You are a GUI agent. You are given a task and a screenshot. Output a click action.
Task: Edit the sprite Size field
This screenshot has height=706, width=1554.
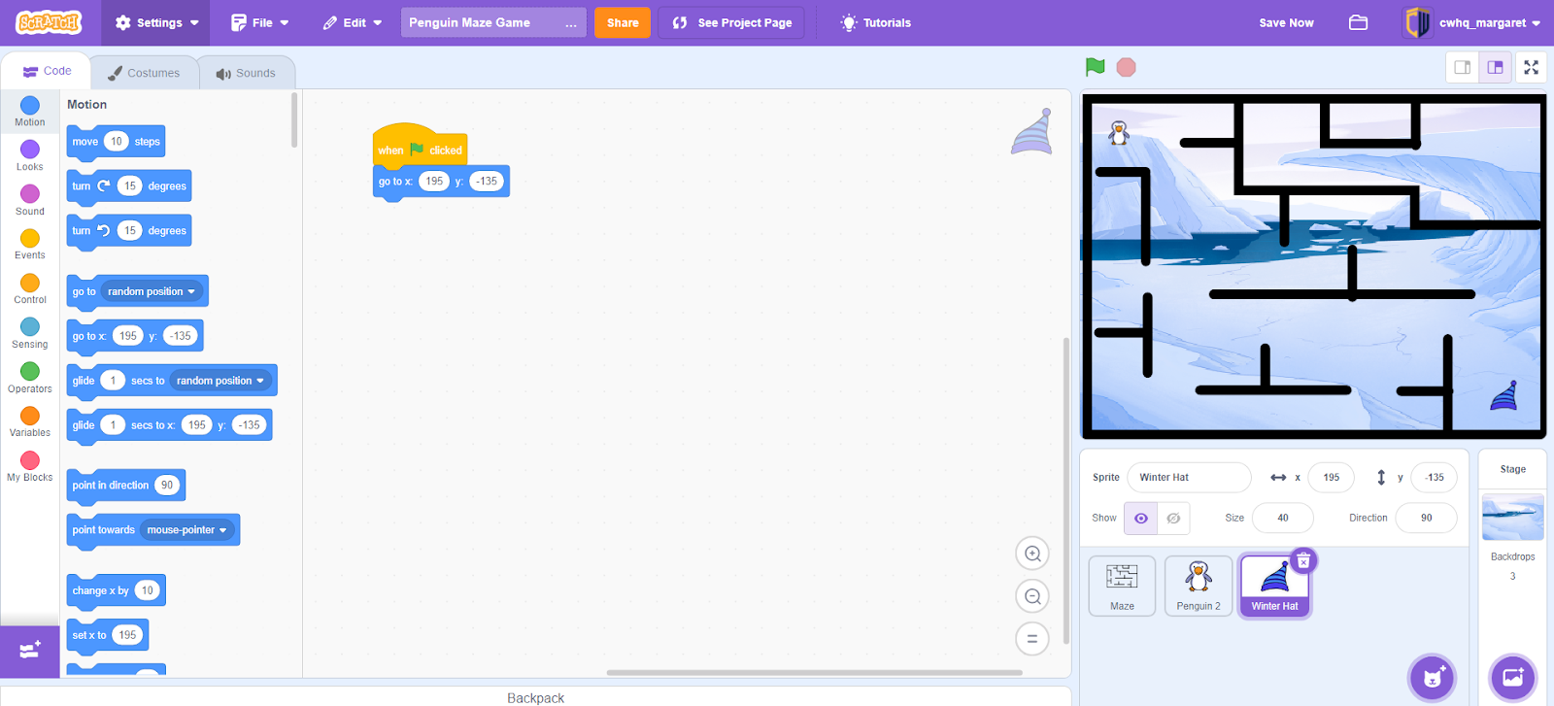click(1282, 519)
